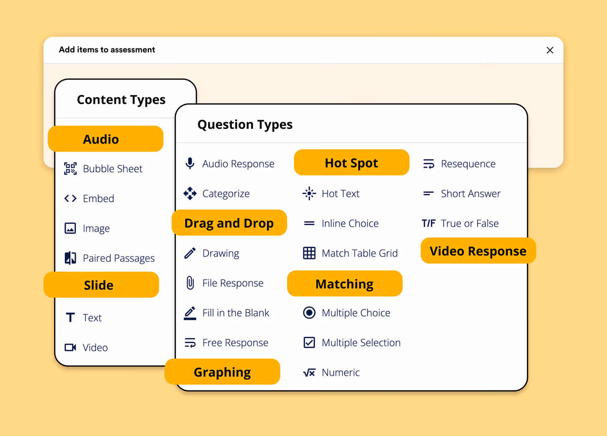Pick the Short Answer label
Screen dimensions: 607x436
471,193
